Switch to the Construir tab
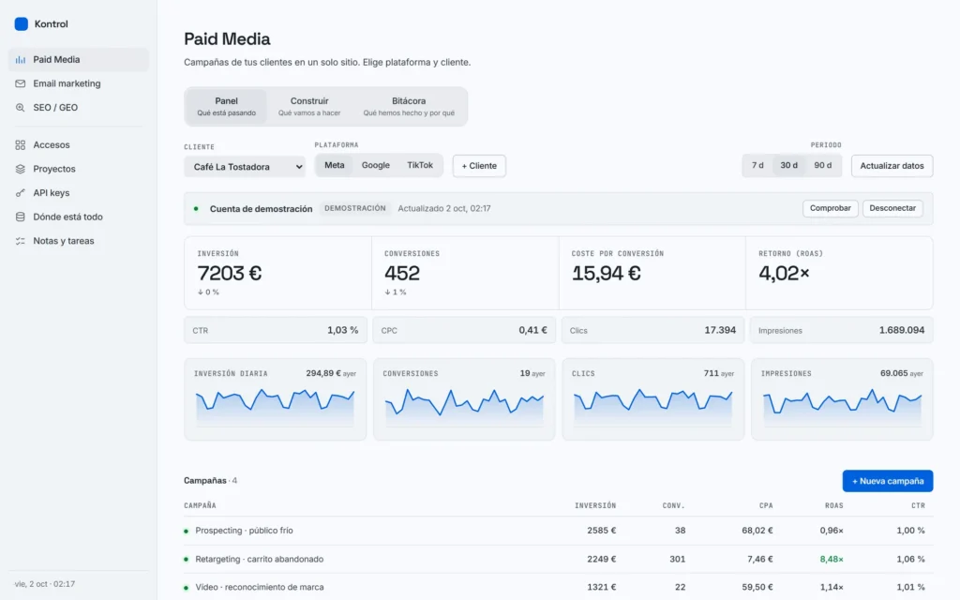The image size is (960, 600). point(309,107)
